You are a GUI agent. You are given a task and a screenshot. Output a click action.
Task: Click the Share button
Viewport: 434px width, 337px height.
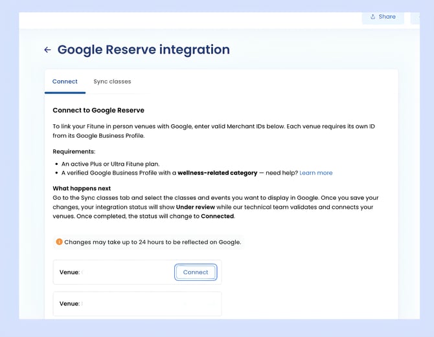tap(383, 17)
